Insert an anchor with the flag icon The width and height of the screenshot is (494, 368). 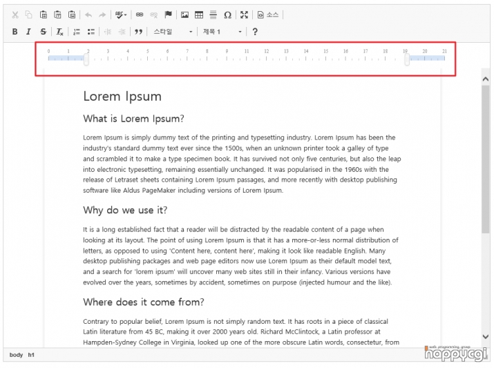[x=169, y=14]
